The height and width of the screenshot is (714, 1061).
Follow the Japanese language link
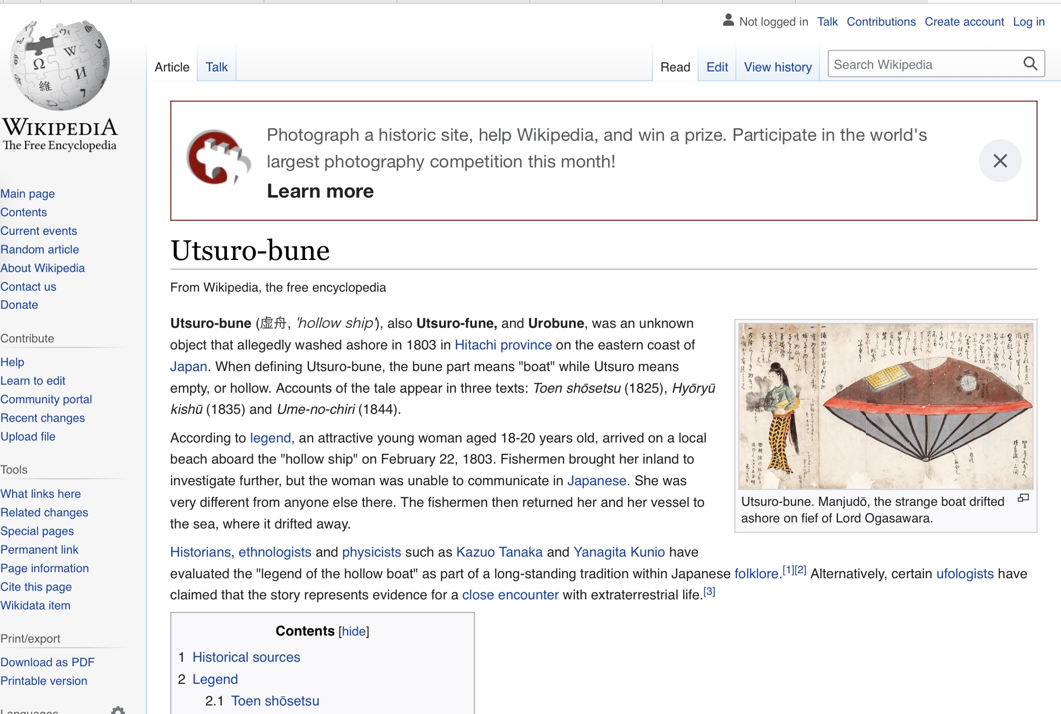coord(596,481)
